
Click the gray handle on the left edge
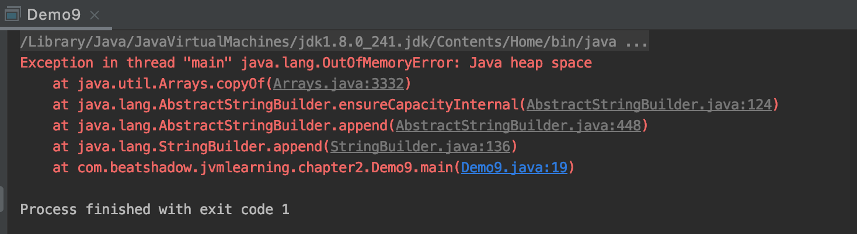click(x=2, y=199)
